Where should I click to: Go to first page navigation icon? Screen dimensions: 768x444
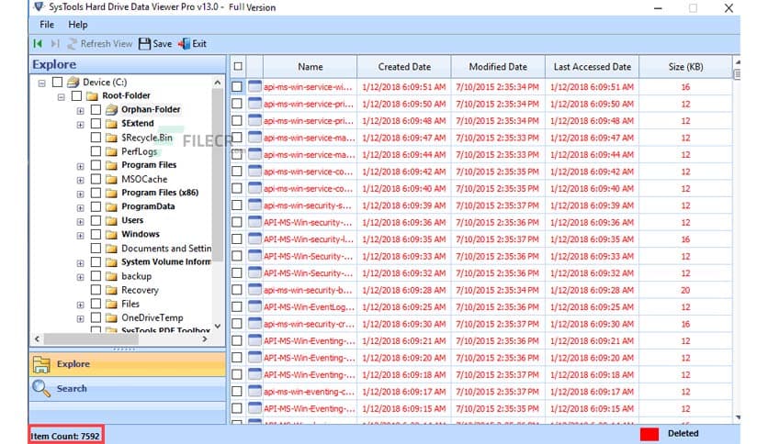click(38, 44)
